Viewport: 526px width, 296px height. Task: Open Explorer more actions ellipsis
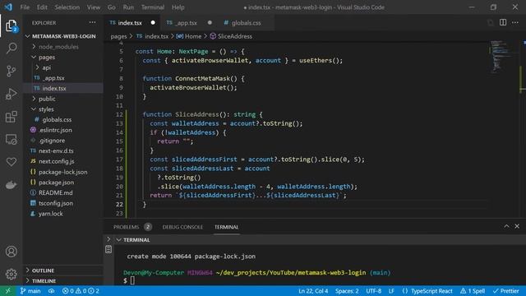point(92,22)
